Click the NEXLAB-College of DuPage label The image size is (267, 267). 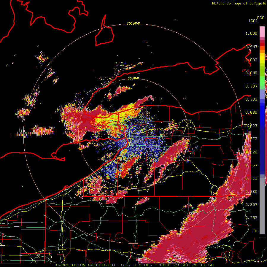coord(237,3)
